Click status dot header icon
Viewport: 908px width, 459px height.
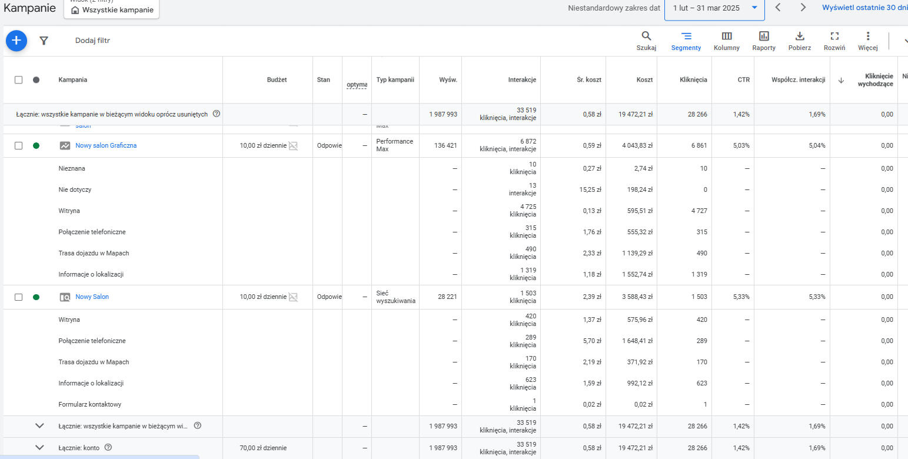coord(36,80)
